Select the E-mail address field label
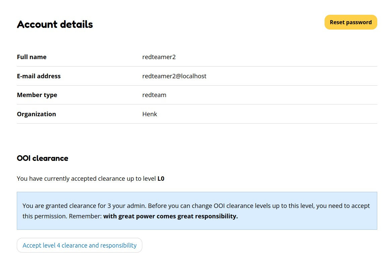387x259 pixels. (39, 76)
